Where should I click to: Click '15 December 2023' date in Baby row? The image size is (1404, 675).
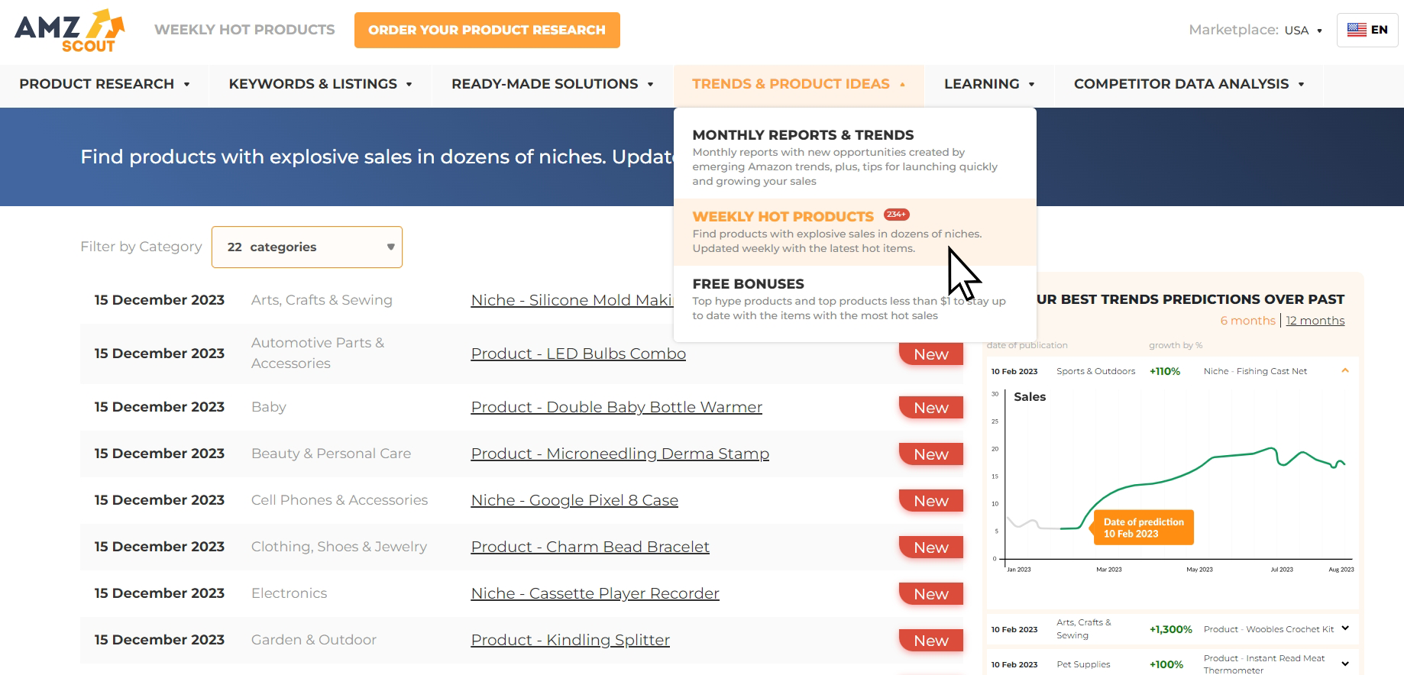pos(160,407)
